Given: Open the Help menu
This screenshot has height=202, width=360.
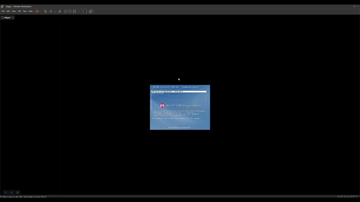Looking at the screenshot, I should (x=31, y=11).
